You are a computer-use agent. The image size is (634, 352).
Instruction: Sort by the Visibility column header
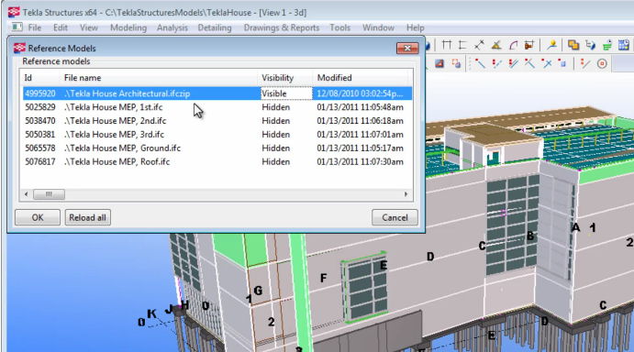coord(285,78)
